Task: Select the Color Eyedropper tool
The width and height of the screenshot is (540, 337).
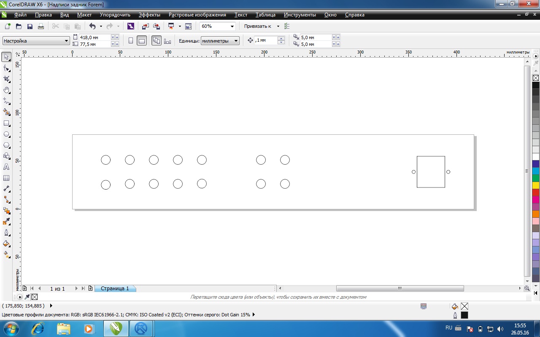Action: [6, 222]
